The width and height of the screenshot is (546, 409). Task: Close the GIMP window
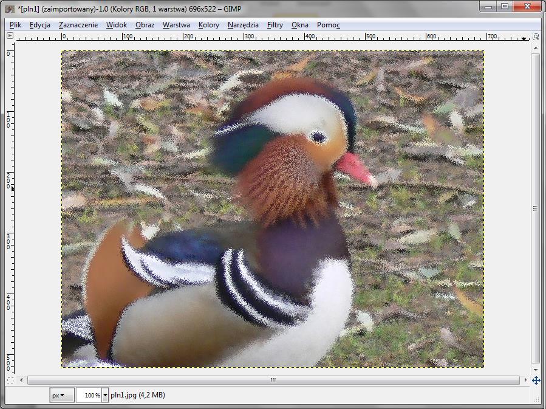pos(527,7)
